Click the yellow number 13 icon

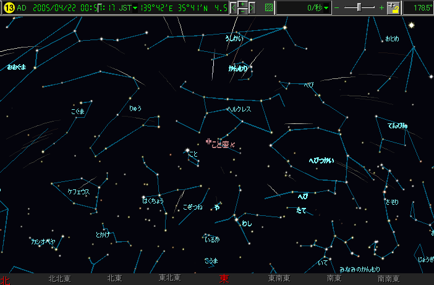click(x=9, y=7)
